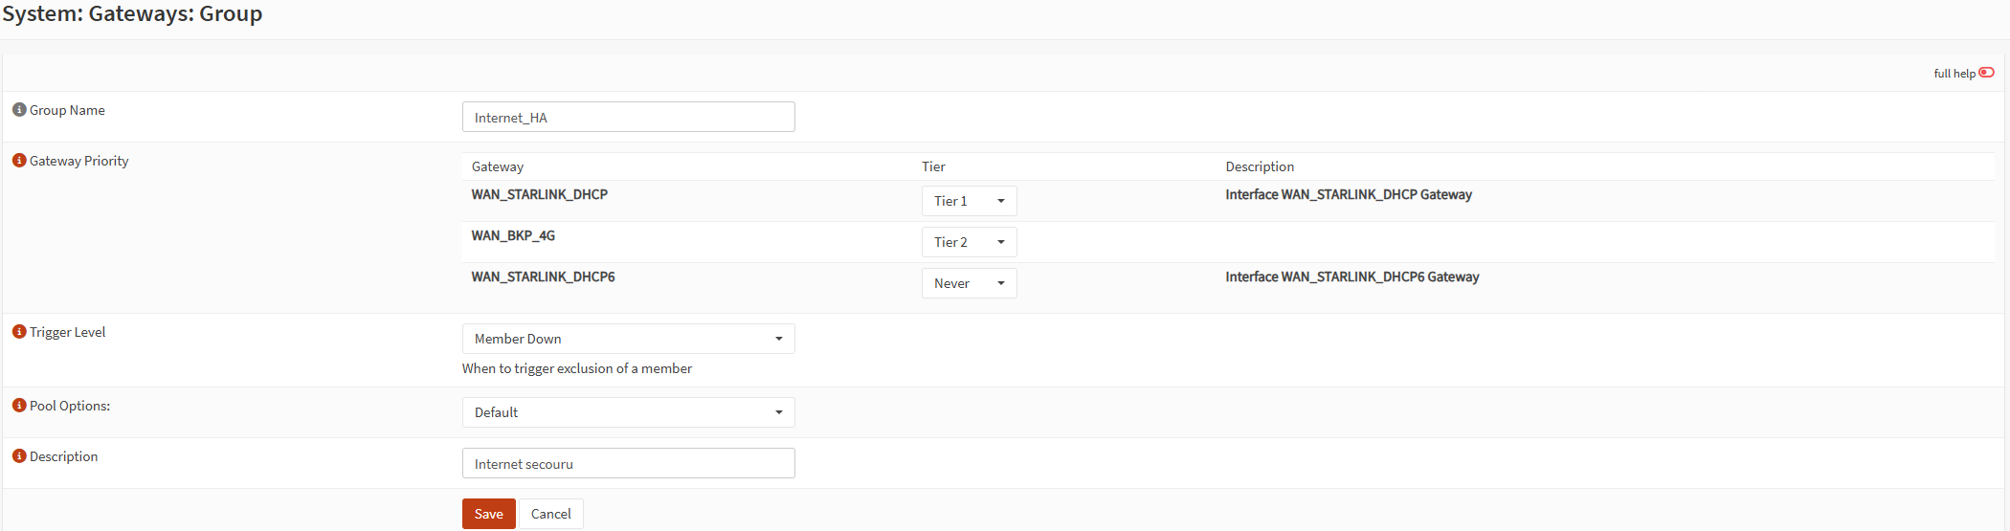Toggle the full help switch
Screen dimensions: 2010x531
(x=1987, y=73)
